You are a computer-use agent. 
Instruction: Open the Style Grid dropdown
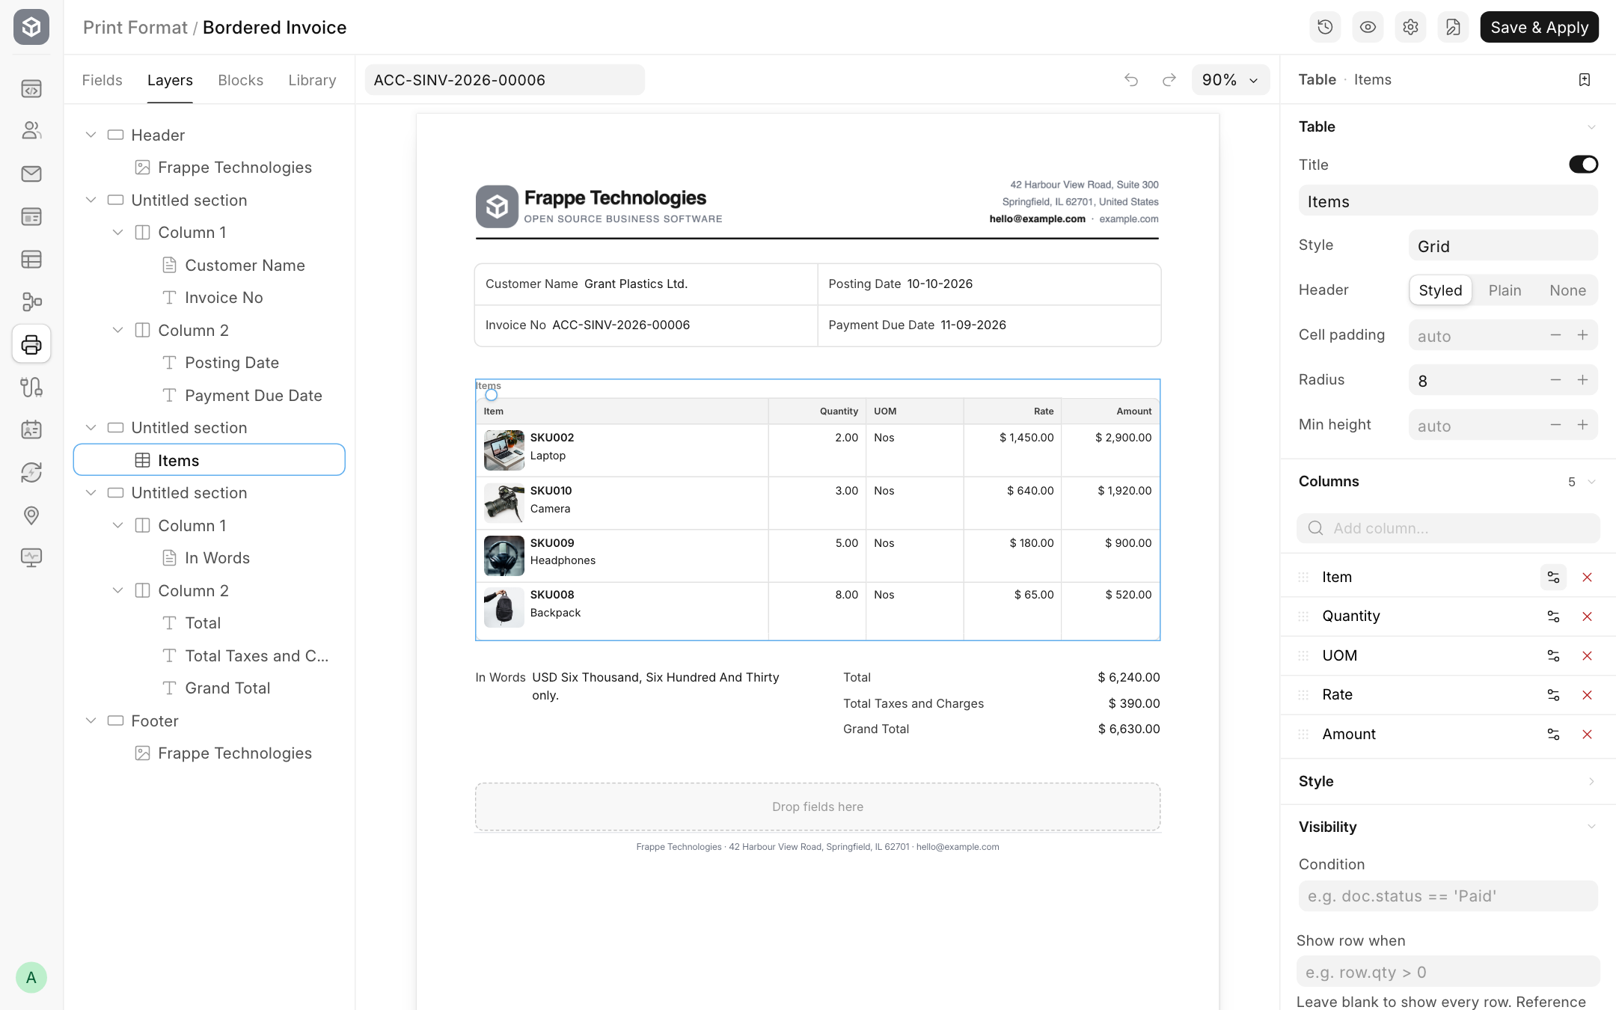pyautogui.click(x=1503, y=246)
